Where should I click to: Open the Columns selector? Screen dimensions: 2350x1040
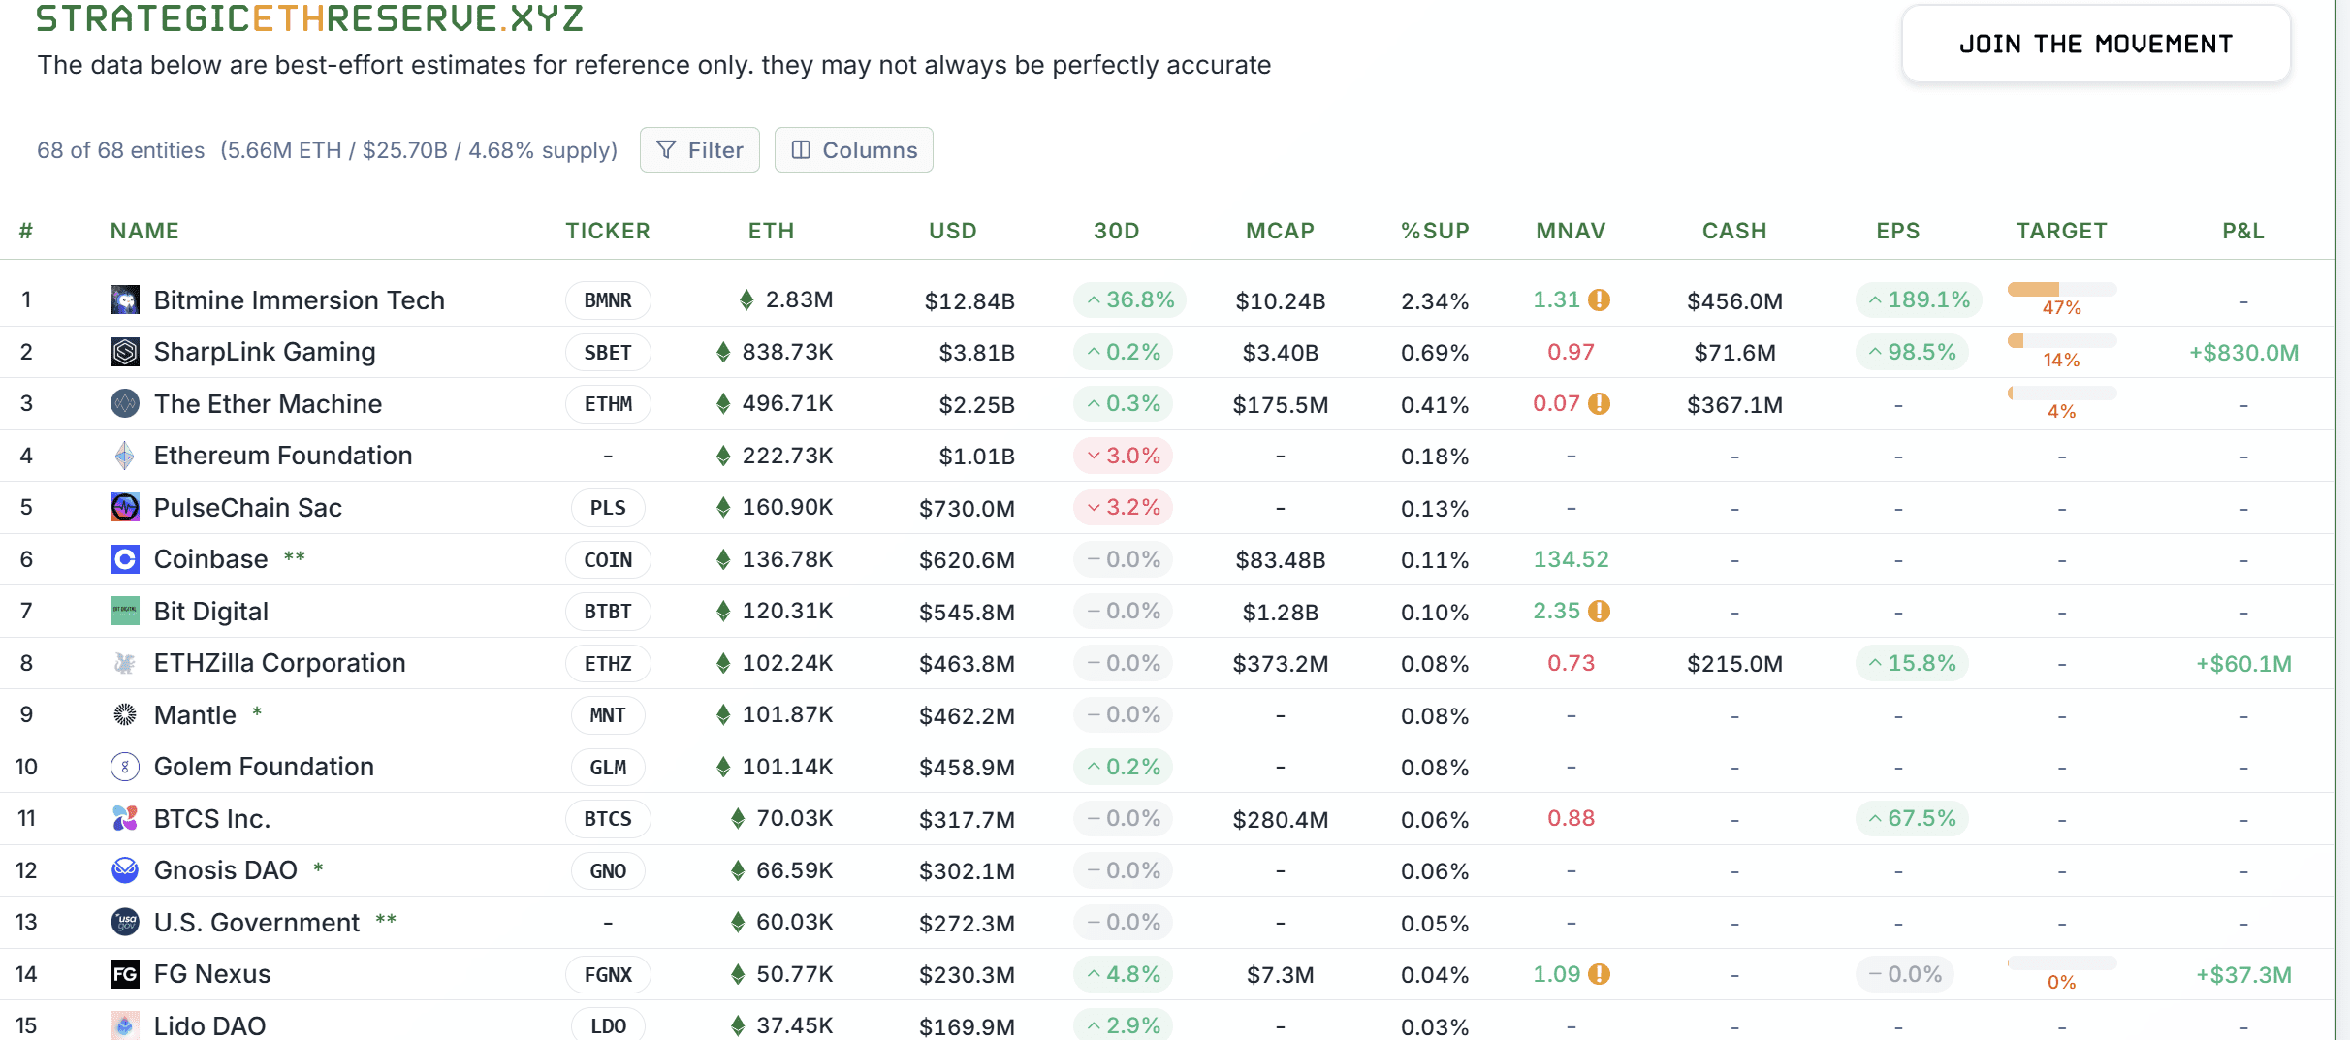[x=853, y=150]
